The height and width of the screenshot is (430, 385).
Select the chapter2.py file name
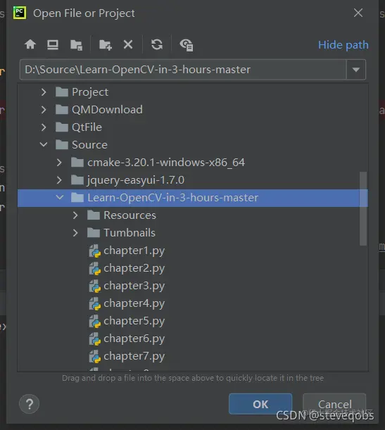click(x=134, y=268)
